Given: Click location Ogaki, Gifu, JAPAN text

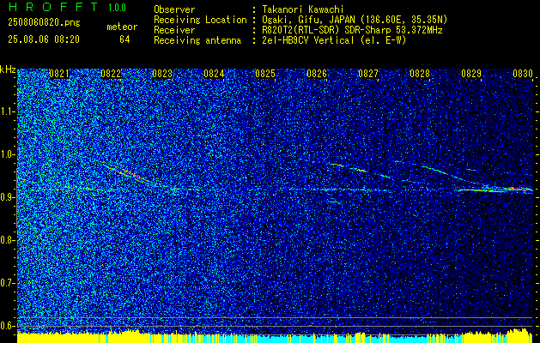Looking at the screenshot, I should pyautogui.click(x=355, y=20).
